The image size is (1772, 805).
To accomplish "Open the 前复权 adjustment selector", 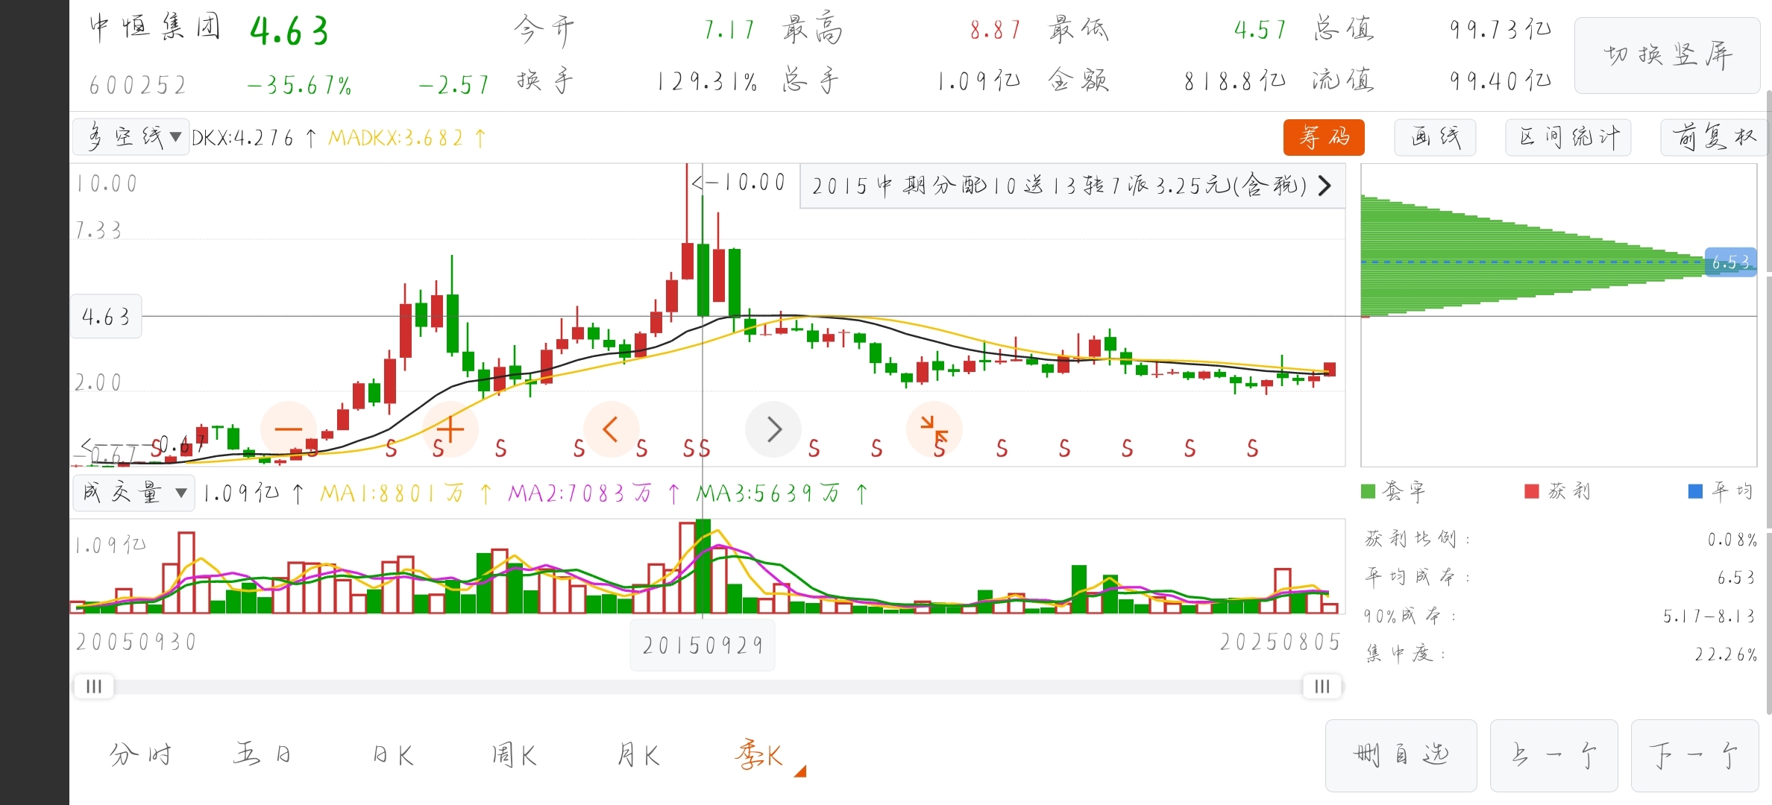I will 1713,137.
